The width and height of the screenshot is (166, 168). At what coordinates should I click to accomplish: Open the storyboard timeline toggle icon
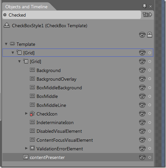click(147, 15)
